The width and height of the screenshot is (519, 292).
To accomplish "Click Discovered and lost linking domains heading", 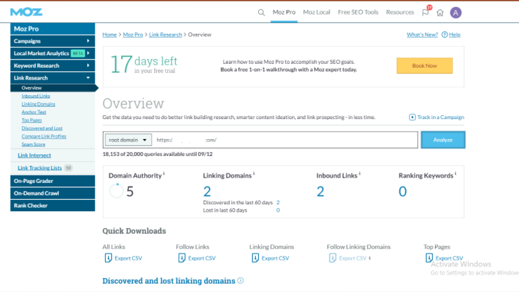I will click(x=169, y=281).
